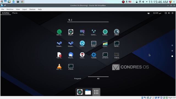
Task: Open VirtualBox Help menu
Action: [x=40, y=9]
